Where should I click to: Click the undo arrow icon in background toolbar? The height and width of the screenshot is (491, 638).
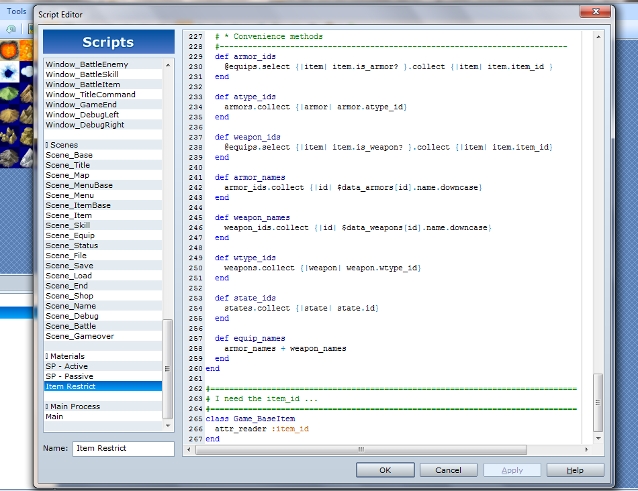11,30
